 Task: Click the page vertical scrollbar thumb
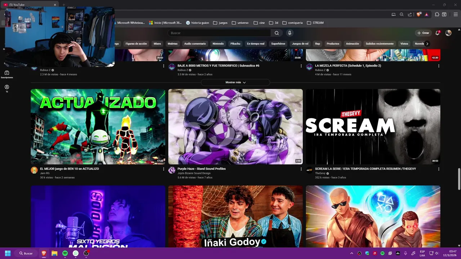(x=459, y=179)
